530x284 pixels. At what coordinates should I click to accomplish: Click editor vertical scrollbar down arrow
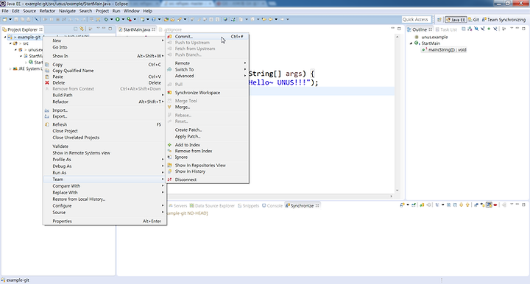pyautogui.click(x=397, y=191)
